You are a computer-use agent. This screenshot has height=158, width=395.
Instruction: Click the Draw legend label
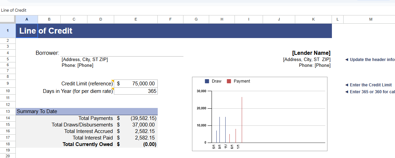pos(217,81)
